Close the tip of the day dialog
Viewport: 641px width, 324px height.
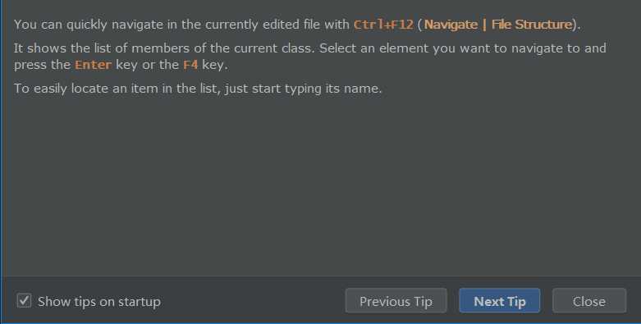point(589,301)
